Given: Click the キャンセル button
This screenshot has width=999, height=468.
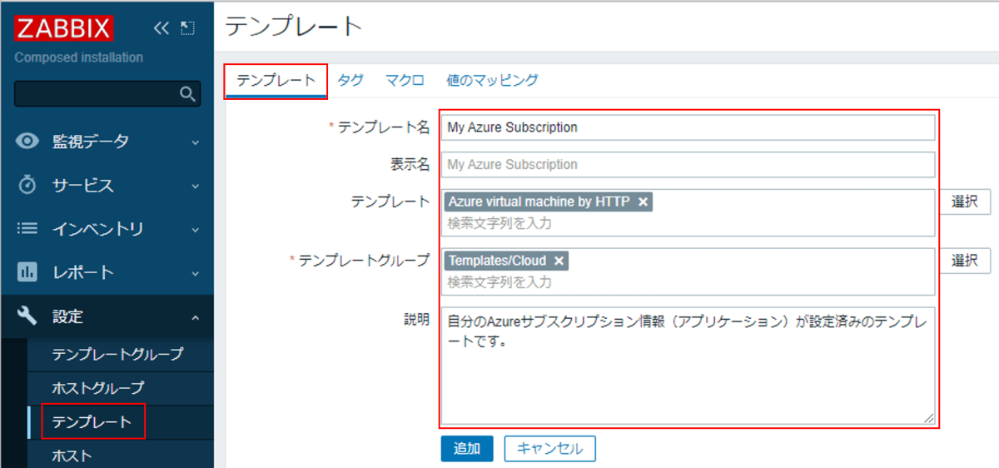Looking at the screenshot, I should pos(549,448).
